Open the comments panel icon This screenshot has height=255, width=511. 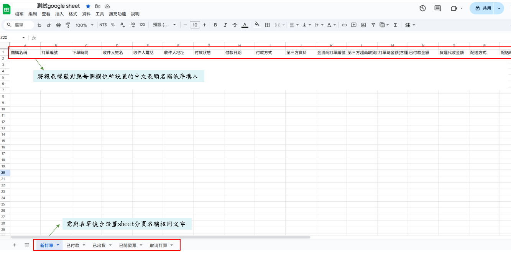437,8
